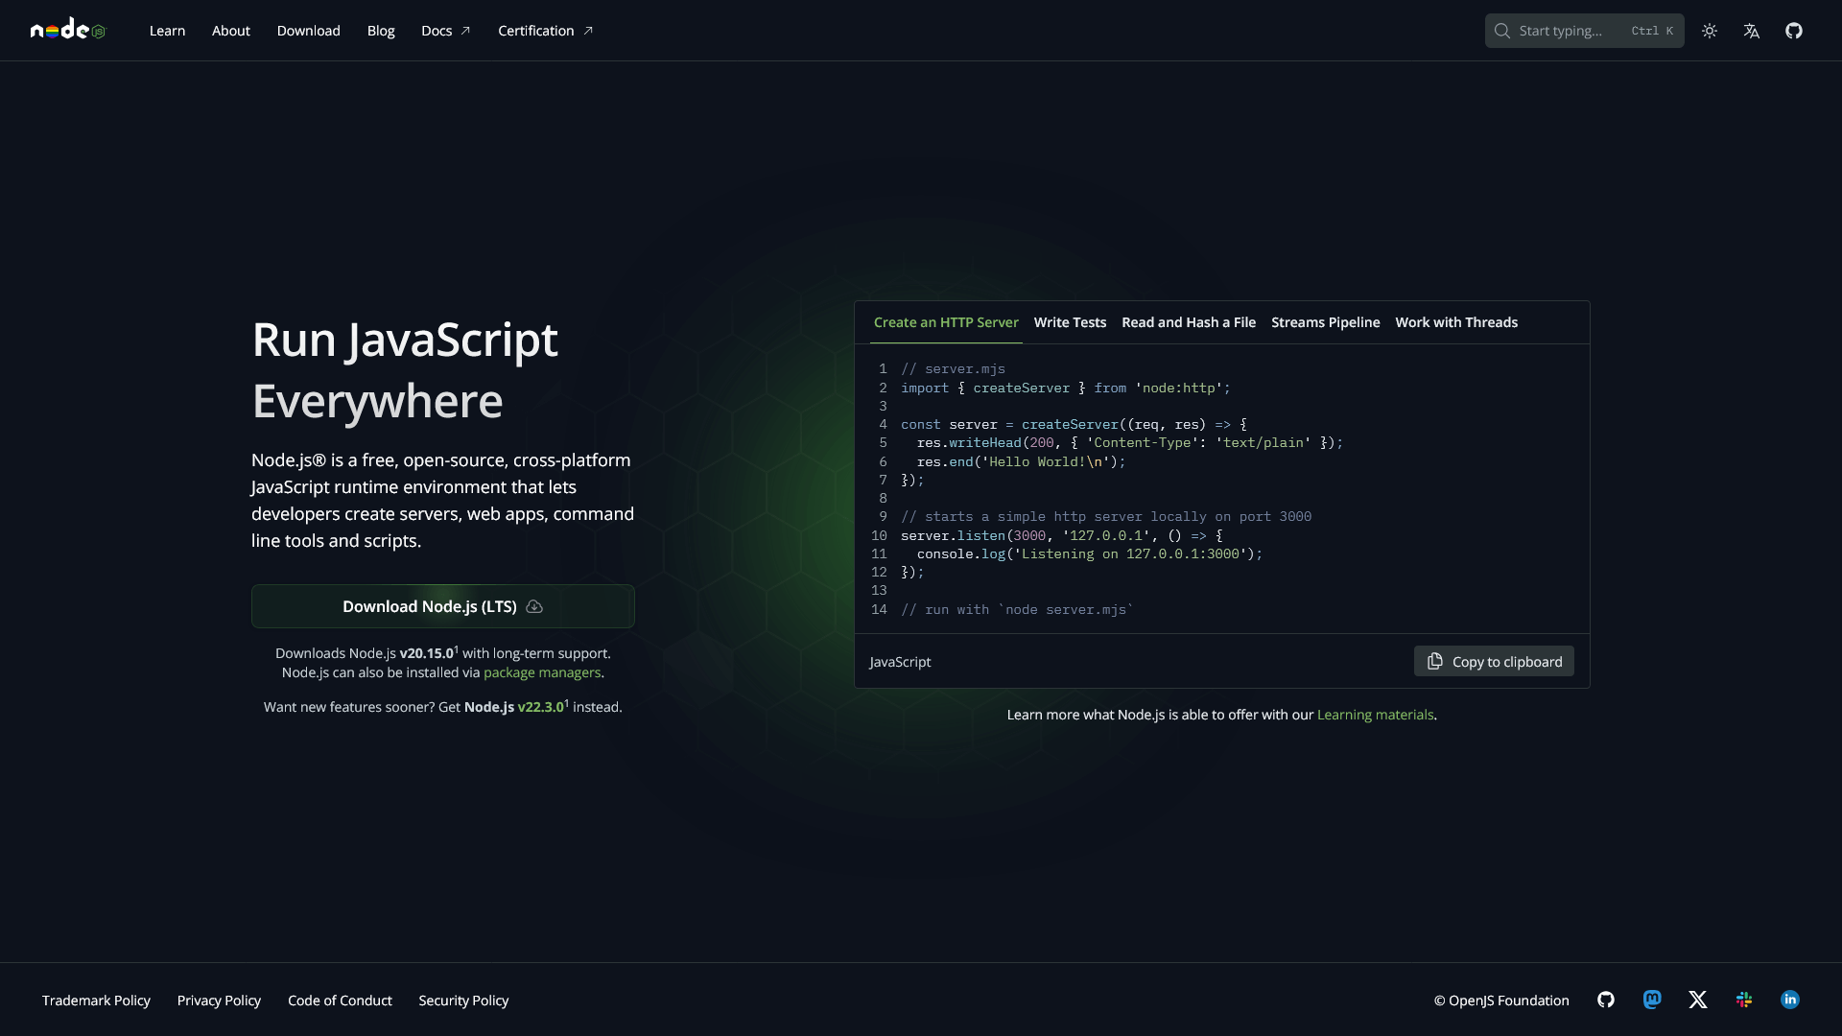Click Download Node.js (LTS) button
The height and width of the screenshot is (1036, 1842).
tap(443, 606)
